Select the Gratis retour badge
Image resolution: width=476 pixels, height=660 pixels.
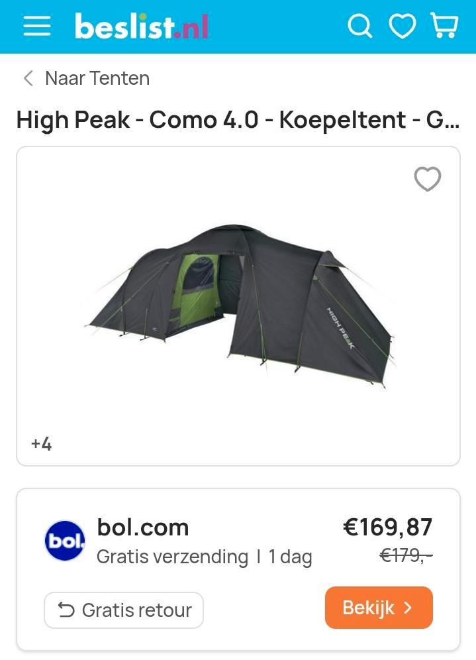point(124,610)
